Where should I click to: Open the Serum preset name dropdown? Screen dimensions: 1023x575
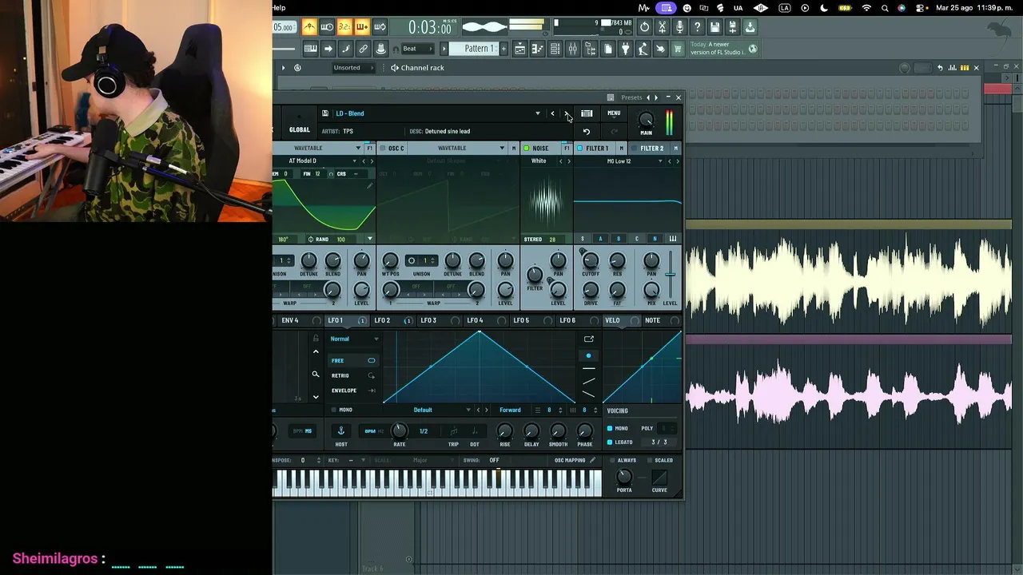[538, 113]
